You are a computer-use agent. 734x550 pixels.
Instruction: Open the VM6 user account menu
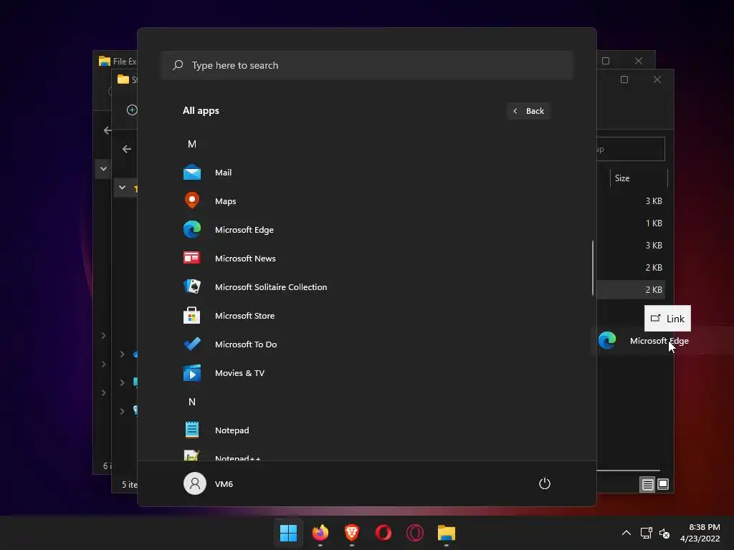pos(209,483)
